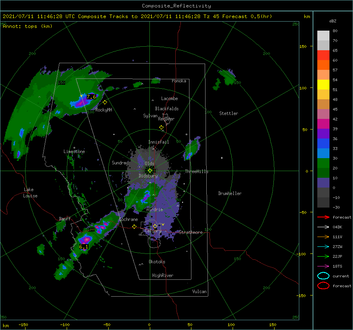Image resolution: width=353 pixels, height=330 pixels.
Task: Click yellow diamond marker under Cochrane
Action: point(135,227)
